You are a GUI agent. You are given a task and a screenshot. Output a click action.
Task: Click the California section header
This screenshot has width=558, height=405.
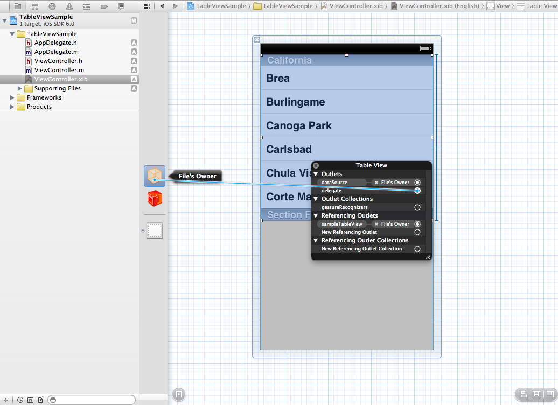point(347,60)
